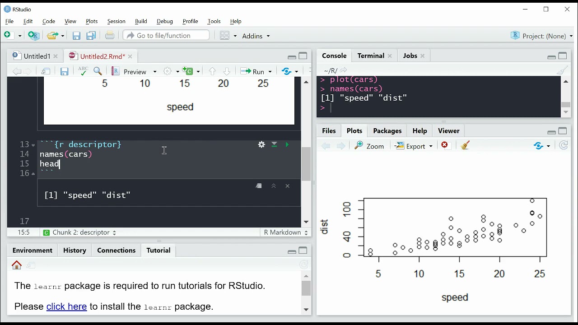Viewport: 578px width, 325px height.
Task: Click the 15:5 cursor position indicator
Action: [23, 232]
